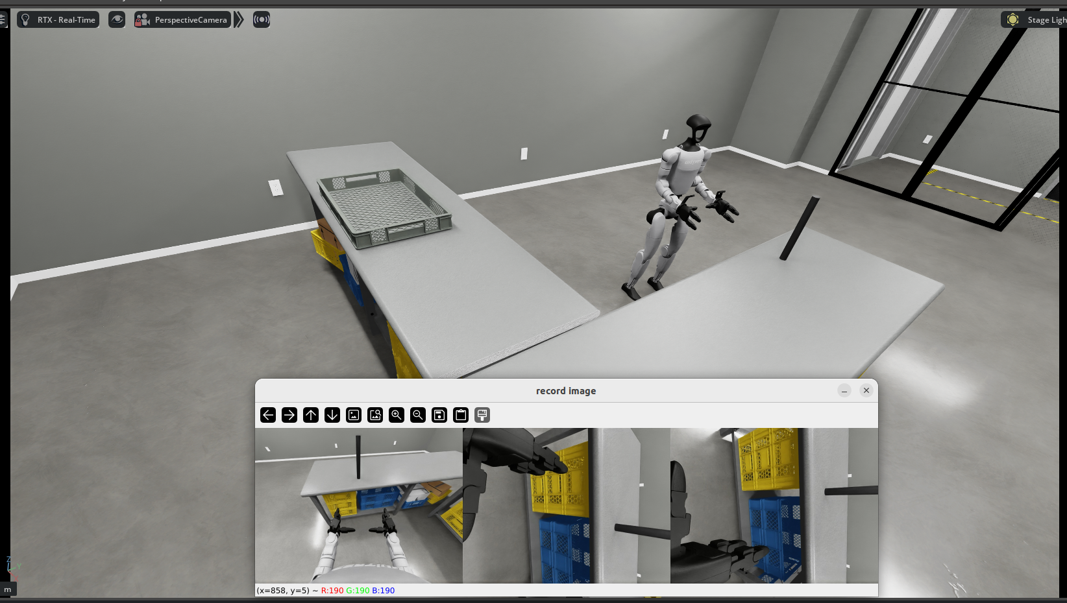This screenshot has height=603, width=1067.
Task: Click the head camera view thumbnail
Action: pyautogui.click(x=358, y=505)
